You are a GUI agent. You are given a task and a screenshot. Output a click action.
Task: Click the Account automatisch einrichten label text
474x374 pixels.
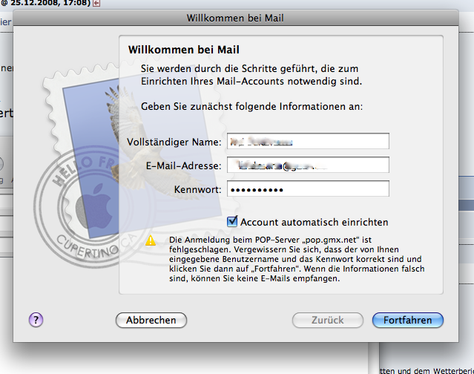pos(315,222)
